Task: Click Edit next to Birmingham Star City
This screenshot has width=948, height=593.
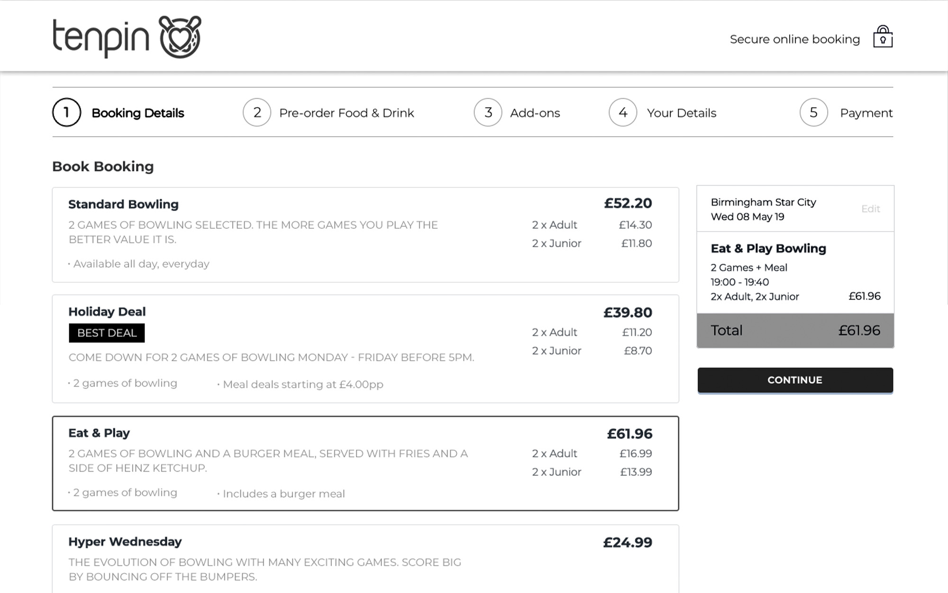Action: coord(870,209)
